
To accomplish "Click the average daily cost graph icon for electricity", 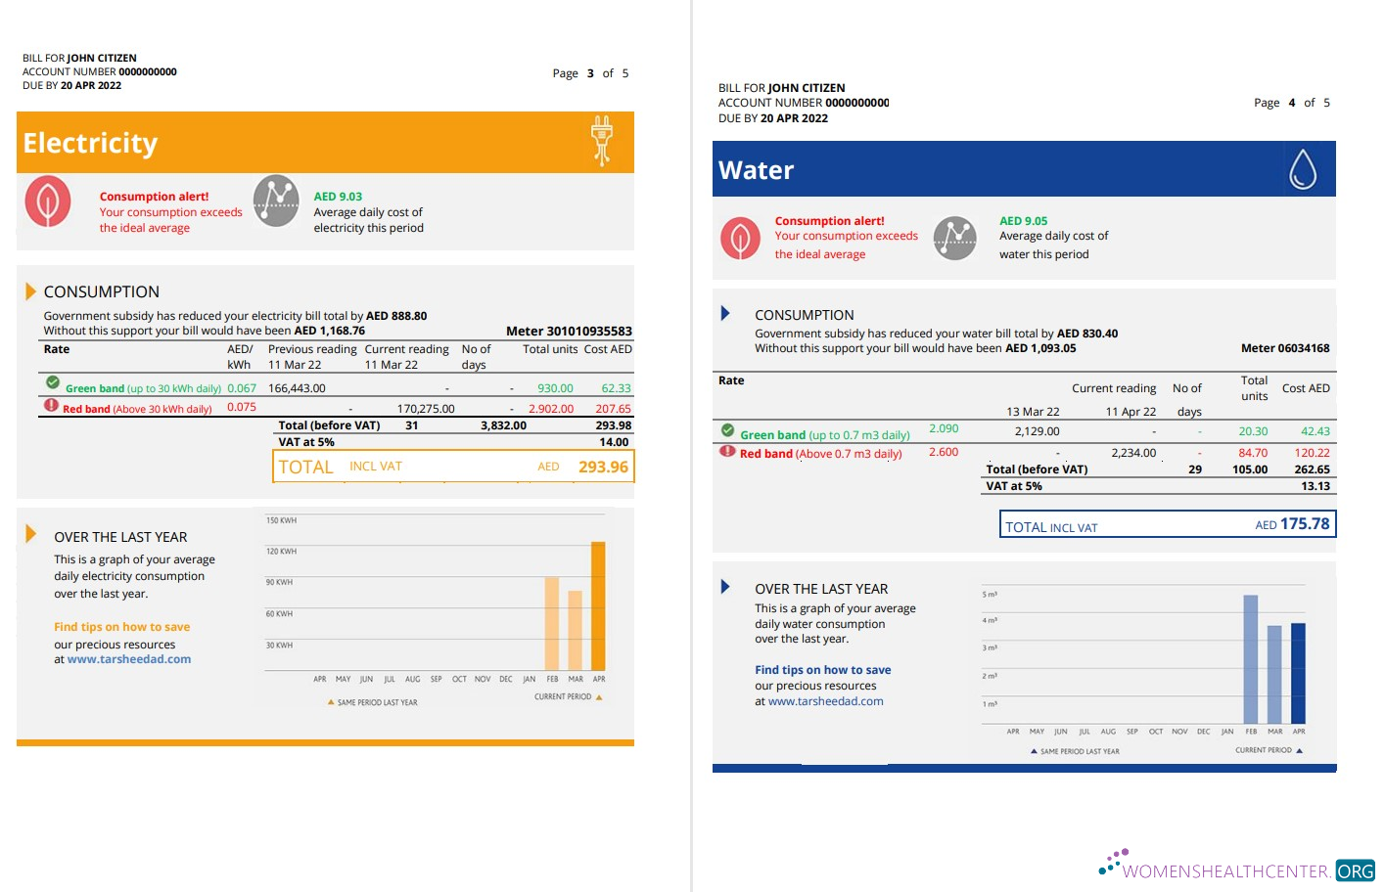I will (x=276, y=201).
